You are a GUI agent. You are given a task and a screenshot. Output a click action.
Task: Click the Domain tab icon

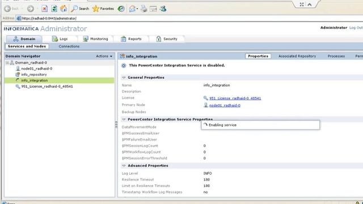[15, 39]
